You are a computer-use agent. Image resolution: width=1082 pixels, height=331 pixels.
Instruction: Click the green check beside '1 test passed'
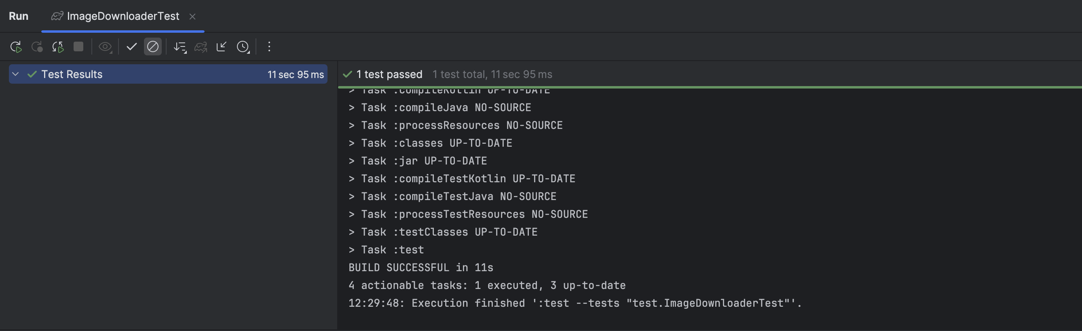[x=347, y=74]
